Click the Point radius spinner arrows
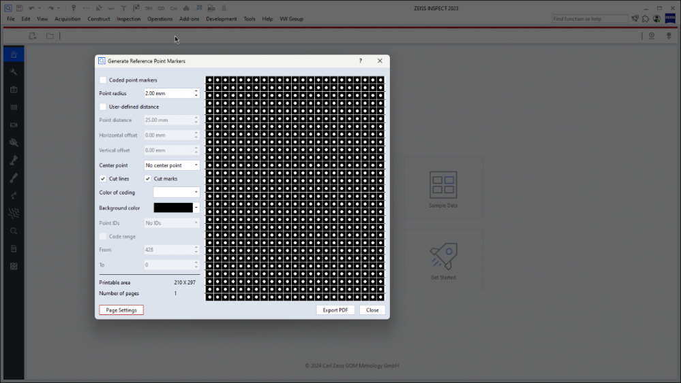The width and height of the screenshot is (681, 383). pos(196,93)
